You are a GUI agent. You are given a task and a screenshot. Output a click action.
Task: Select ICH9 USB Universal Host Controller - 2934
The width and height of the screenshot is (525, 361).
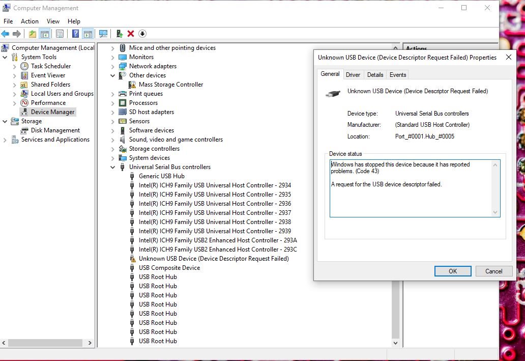[x=215, y=185]
